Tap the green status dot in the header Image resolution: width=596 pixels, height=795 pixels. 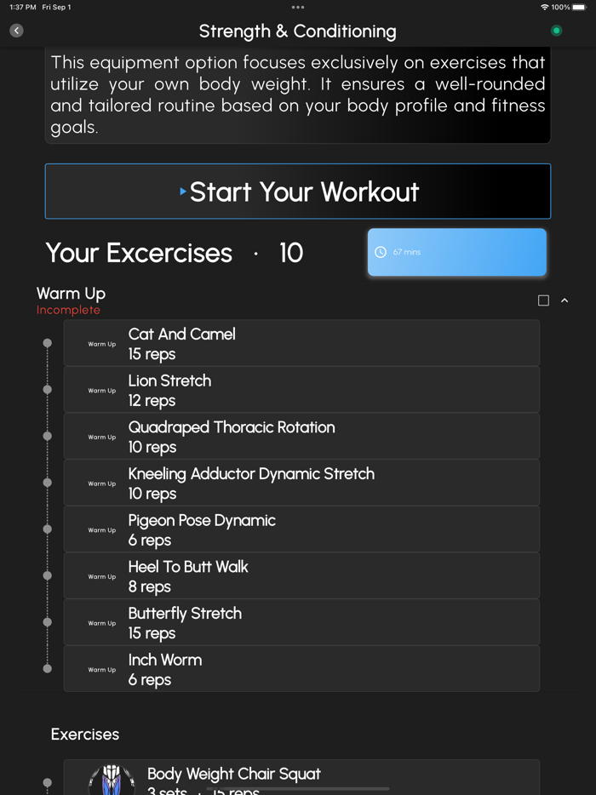556,30
